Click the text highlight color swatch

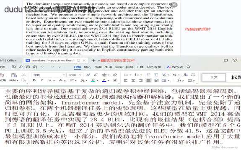(x=93, y=80)
